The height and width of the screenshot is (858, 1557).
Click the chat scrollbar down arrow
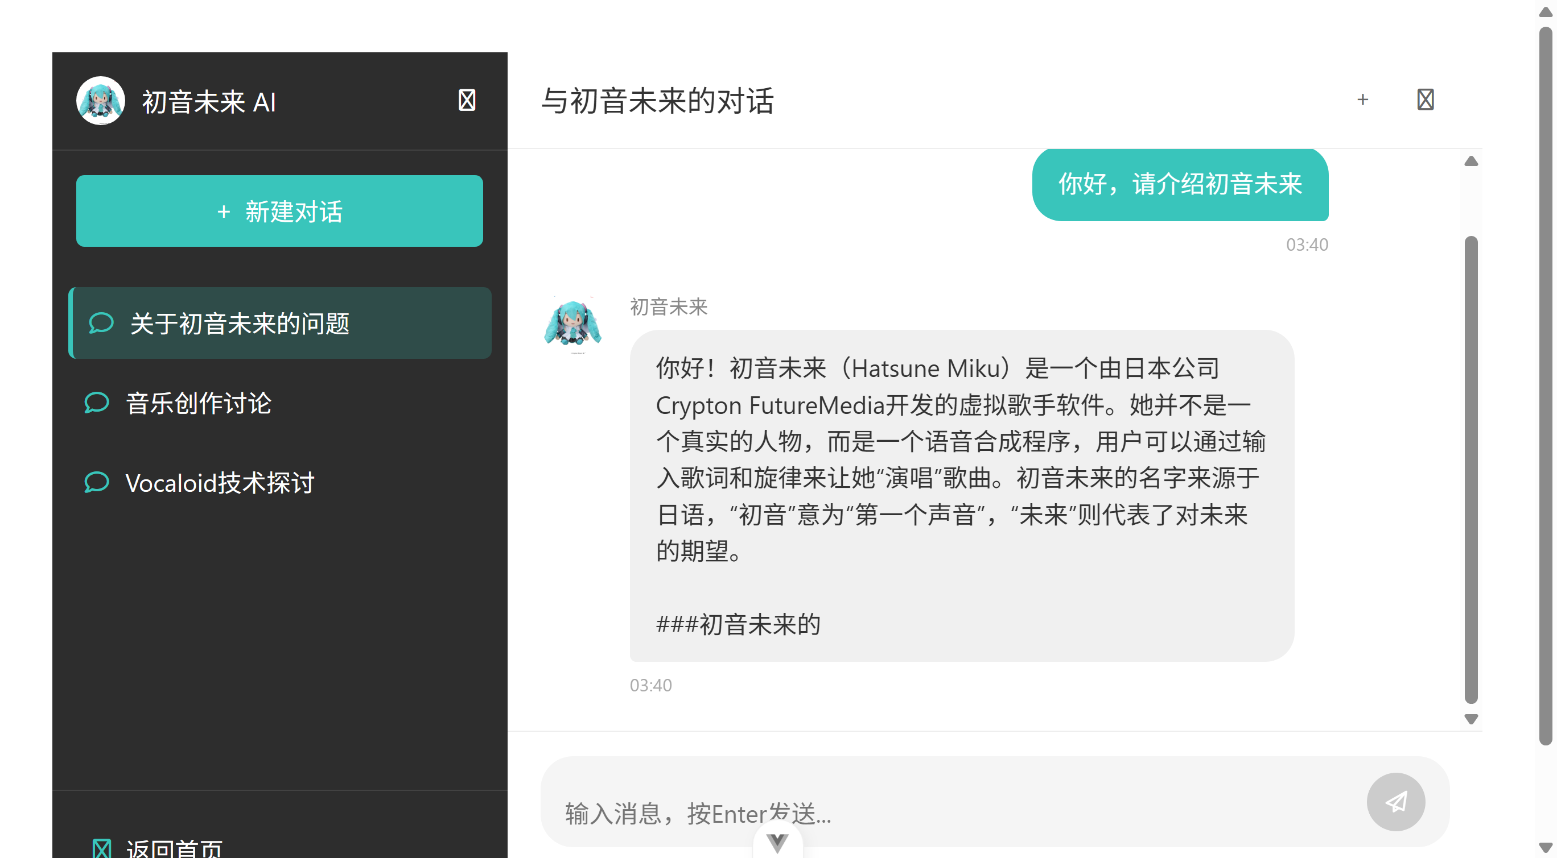1471,719
